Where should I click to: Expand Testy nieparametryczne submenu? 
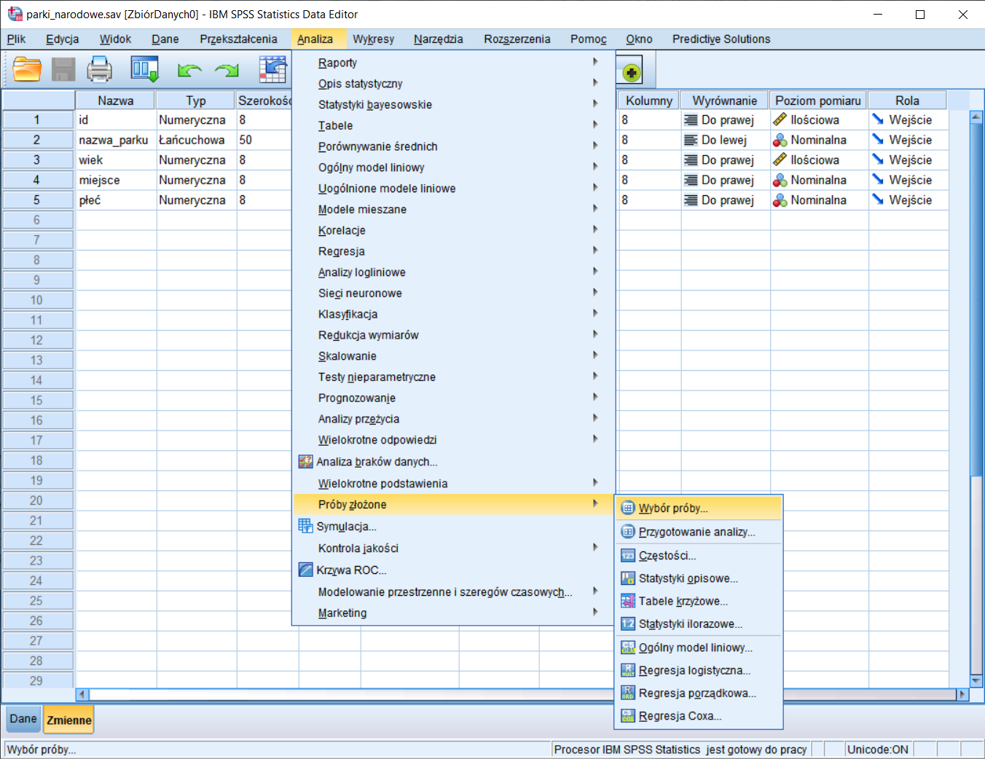[x=453, y=377]
